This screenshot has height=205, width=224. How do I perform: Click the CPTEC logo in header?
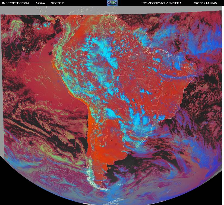click(x=112, y=3)
